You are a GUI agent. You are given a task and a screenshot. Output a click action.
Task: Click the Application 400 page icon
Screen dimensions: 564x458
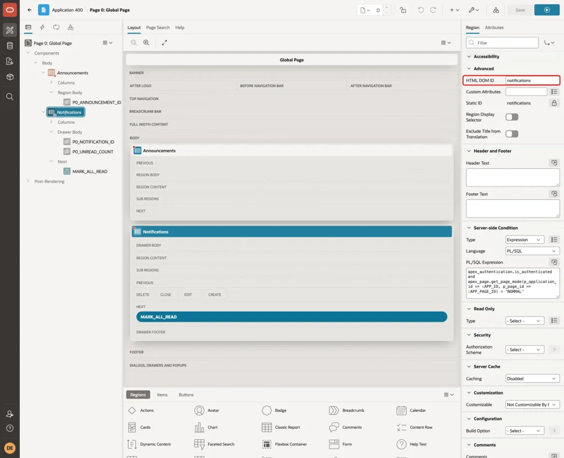point(44,10)
